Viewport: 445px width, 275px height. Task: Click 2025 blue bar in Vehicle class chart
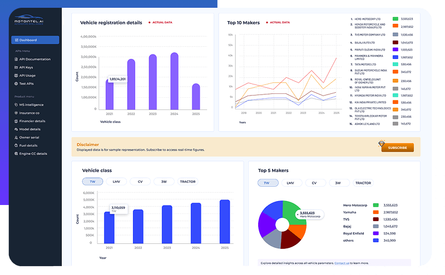coord(225,222)
